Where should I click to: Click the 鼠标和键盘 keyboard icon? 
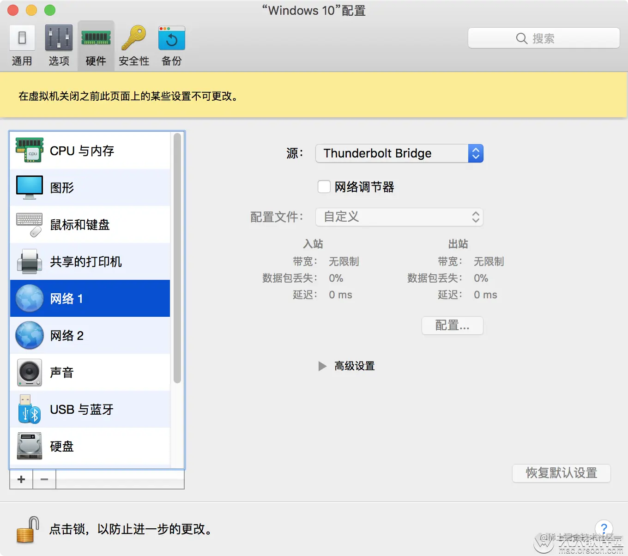coord(30,224)
